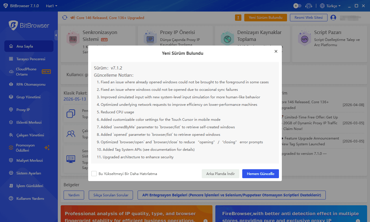Open CloudPhone Ortamı menu item
This screenshot has width=370, height=222.
(29, 72)
